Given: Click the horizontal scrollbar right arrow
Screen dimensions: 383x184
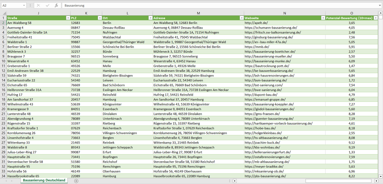Looking at the screenshot, I should (376, 181).
